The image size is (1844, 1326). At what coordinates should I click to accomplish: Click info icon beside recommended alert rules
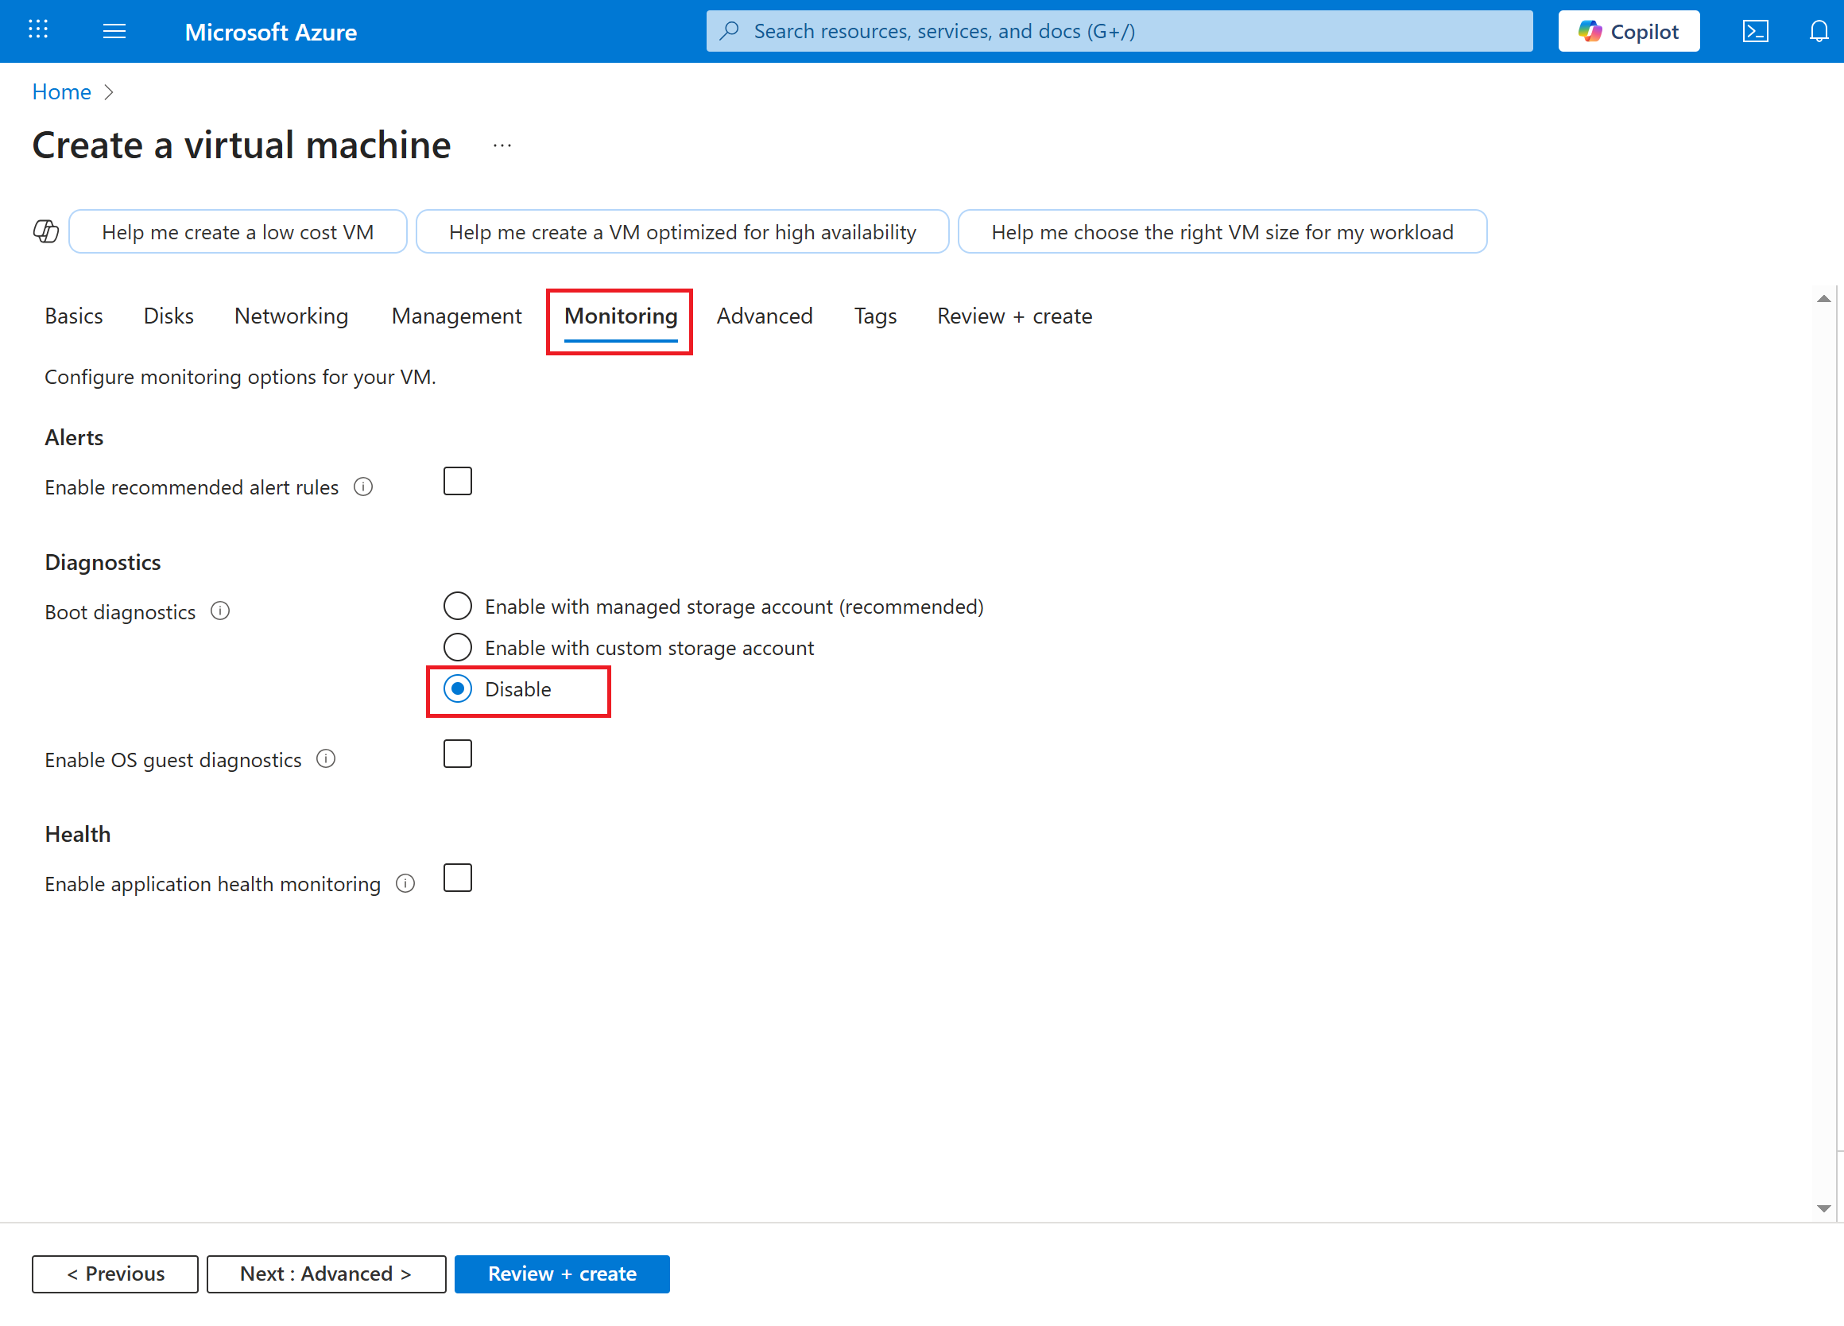363,487
